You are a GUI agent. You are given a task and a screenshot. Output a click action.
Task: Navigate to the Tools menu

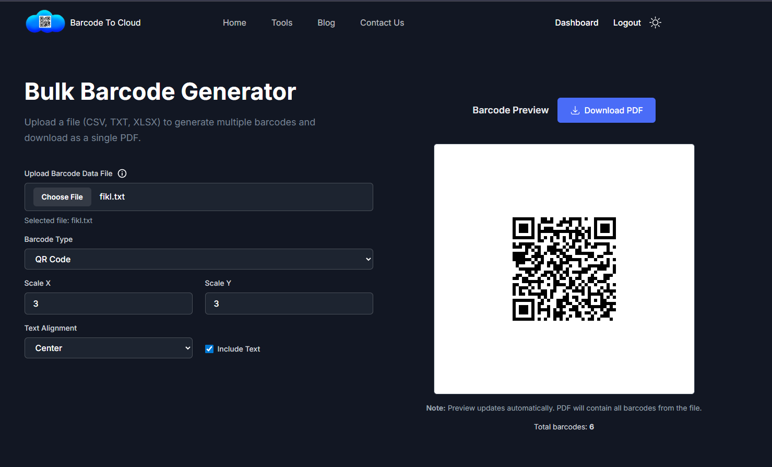pyautogui.click(x=282, y=22)
